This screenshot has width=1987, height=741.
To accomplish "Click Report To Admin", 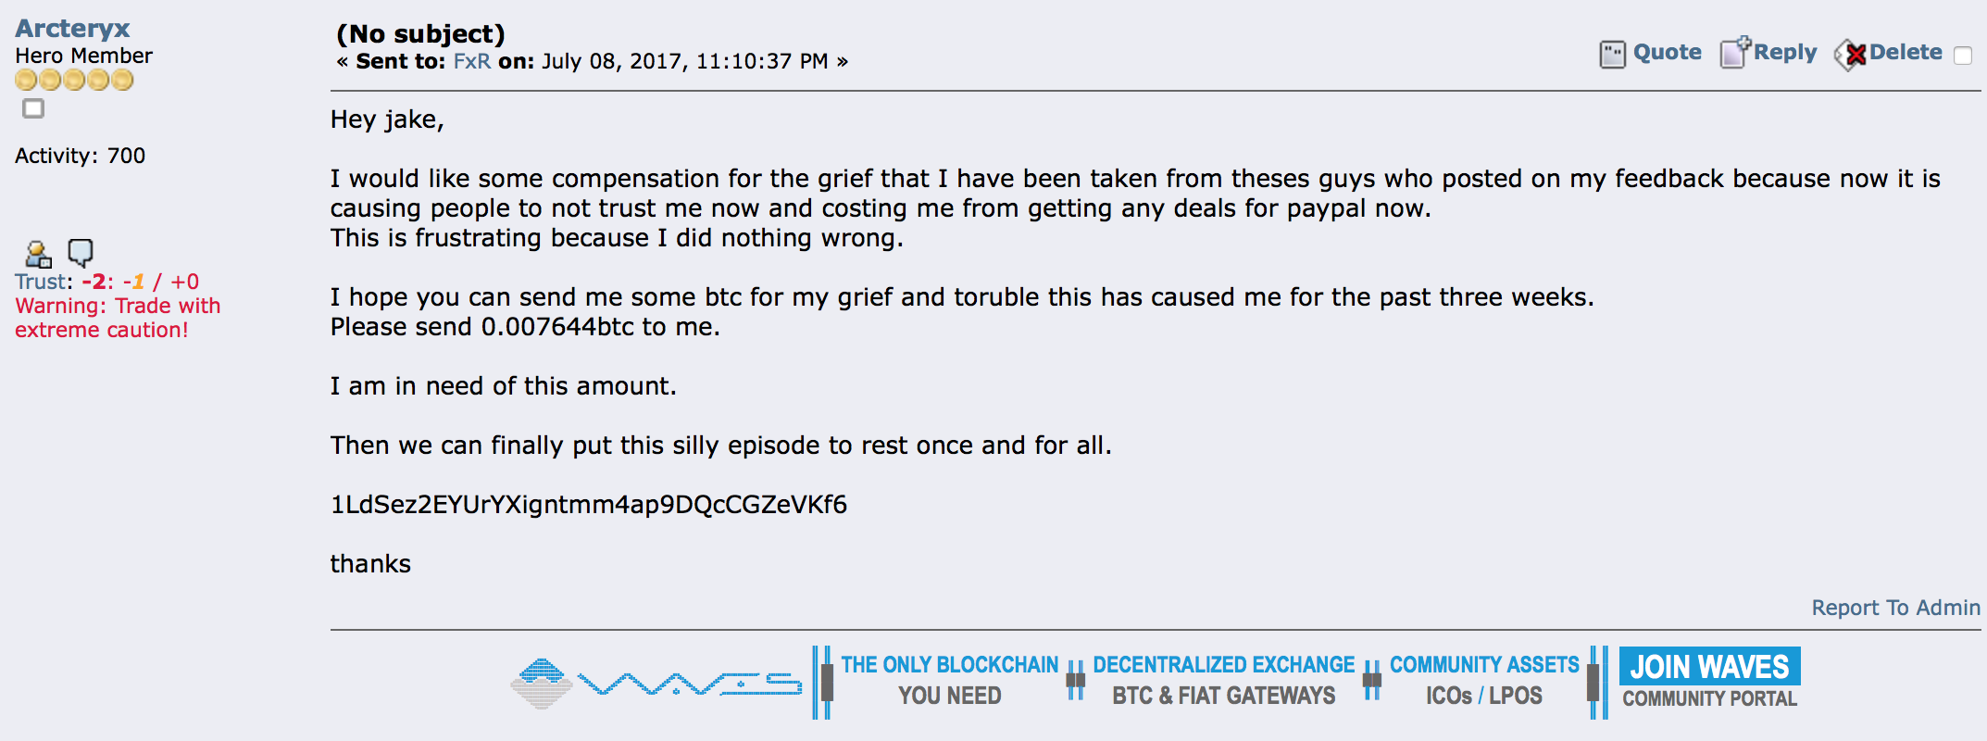I will (1895, 608).
